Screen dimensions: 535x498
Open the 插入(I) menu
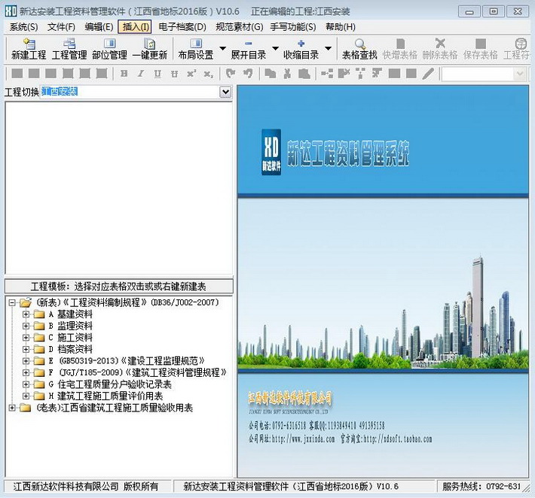[136, 27]
